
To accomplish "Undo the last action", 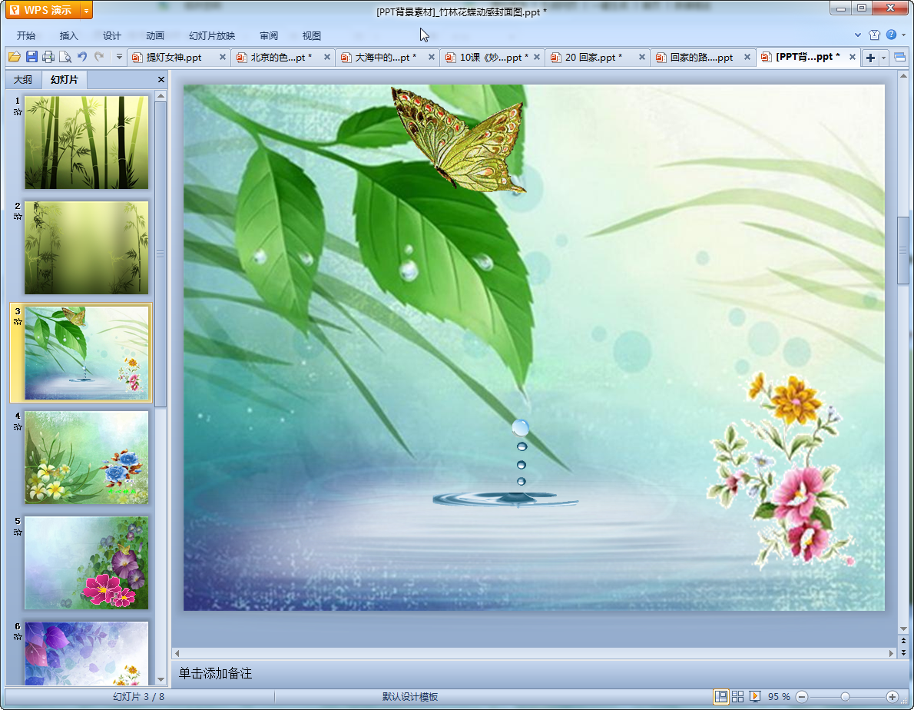I will point(82,57).
